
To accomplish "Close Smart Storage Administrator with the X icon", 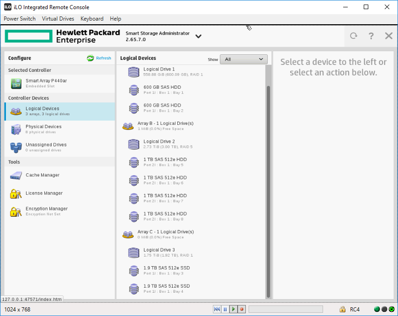I will (x=388, y=36).
